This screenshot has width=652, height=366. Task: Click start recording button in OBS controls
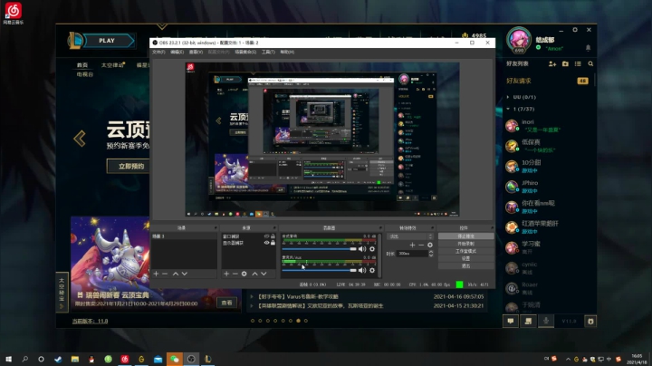coord(465,244)
